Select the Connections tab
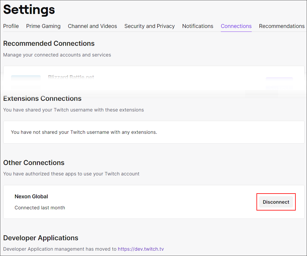 tap(236, 26)
